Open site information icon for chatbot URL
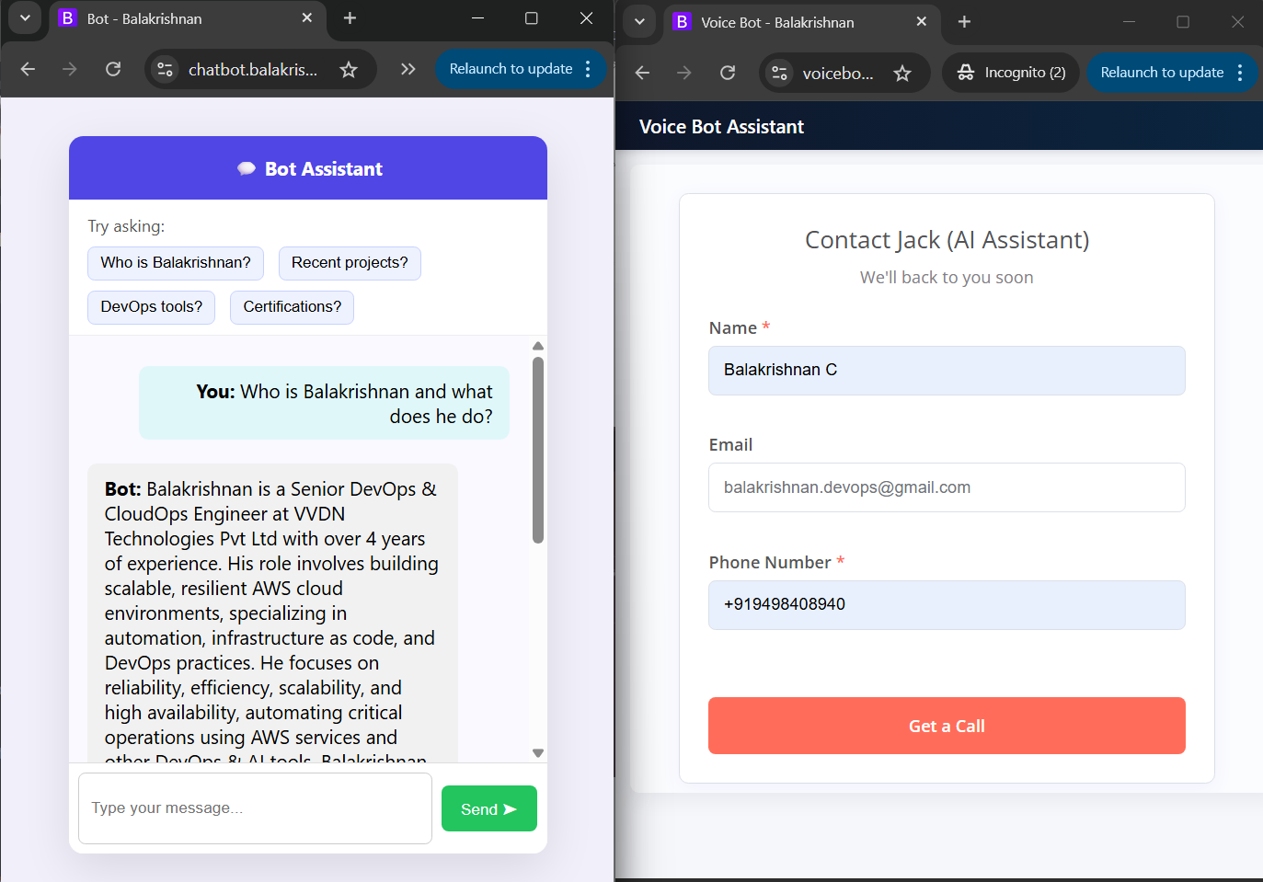1263x882 pixels. click(166, 69)
